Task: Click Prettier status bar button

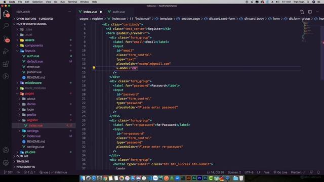Action: point(298,172)
